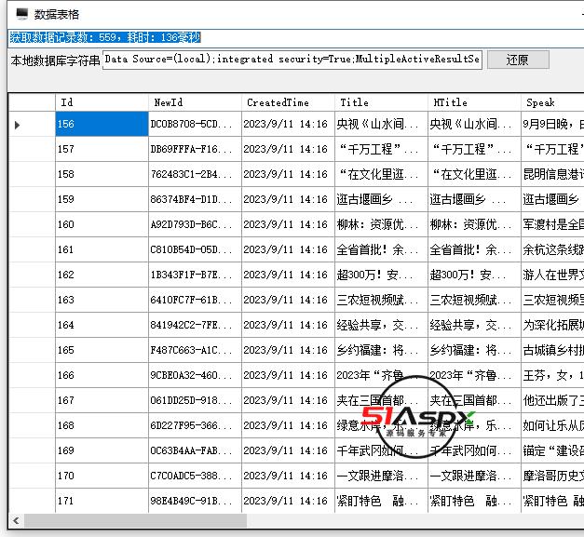Click NewId cell 762483C1-2B4...
The width and height of the screenshot is (584, 537).
[195, 174]
